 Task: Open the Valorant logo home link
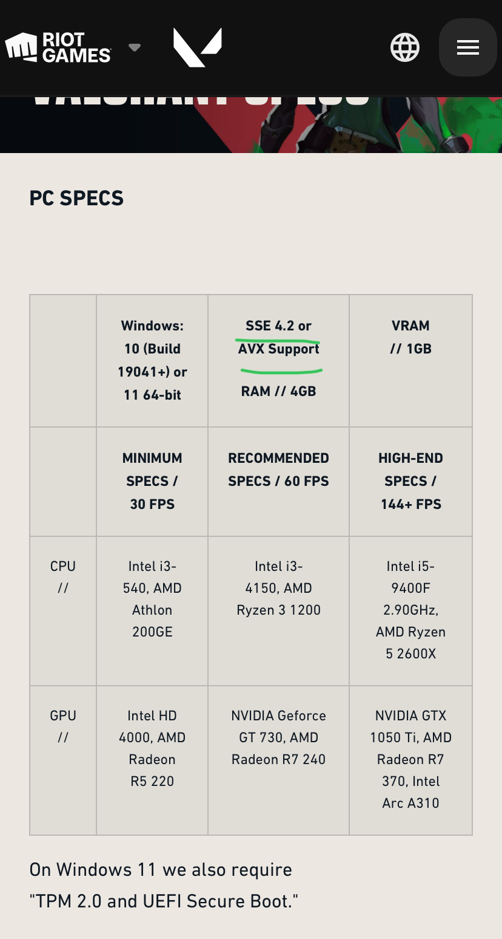click(198, 47)
